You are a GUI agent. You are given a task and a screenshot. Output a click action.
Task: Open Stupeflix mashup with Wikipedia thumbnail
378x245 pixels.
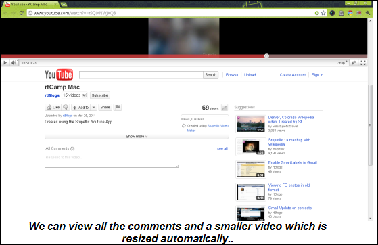(251, 146)
